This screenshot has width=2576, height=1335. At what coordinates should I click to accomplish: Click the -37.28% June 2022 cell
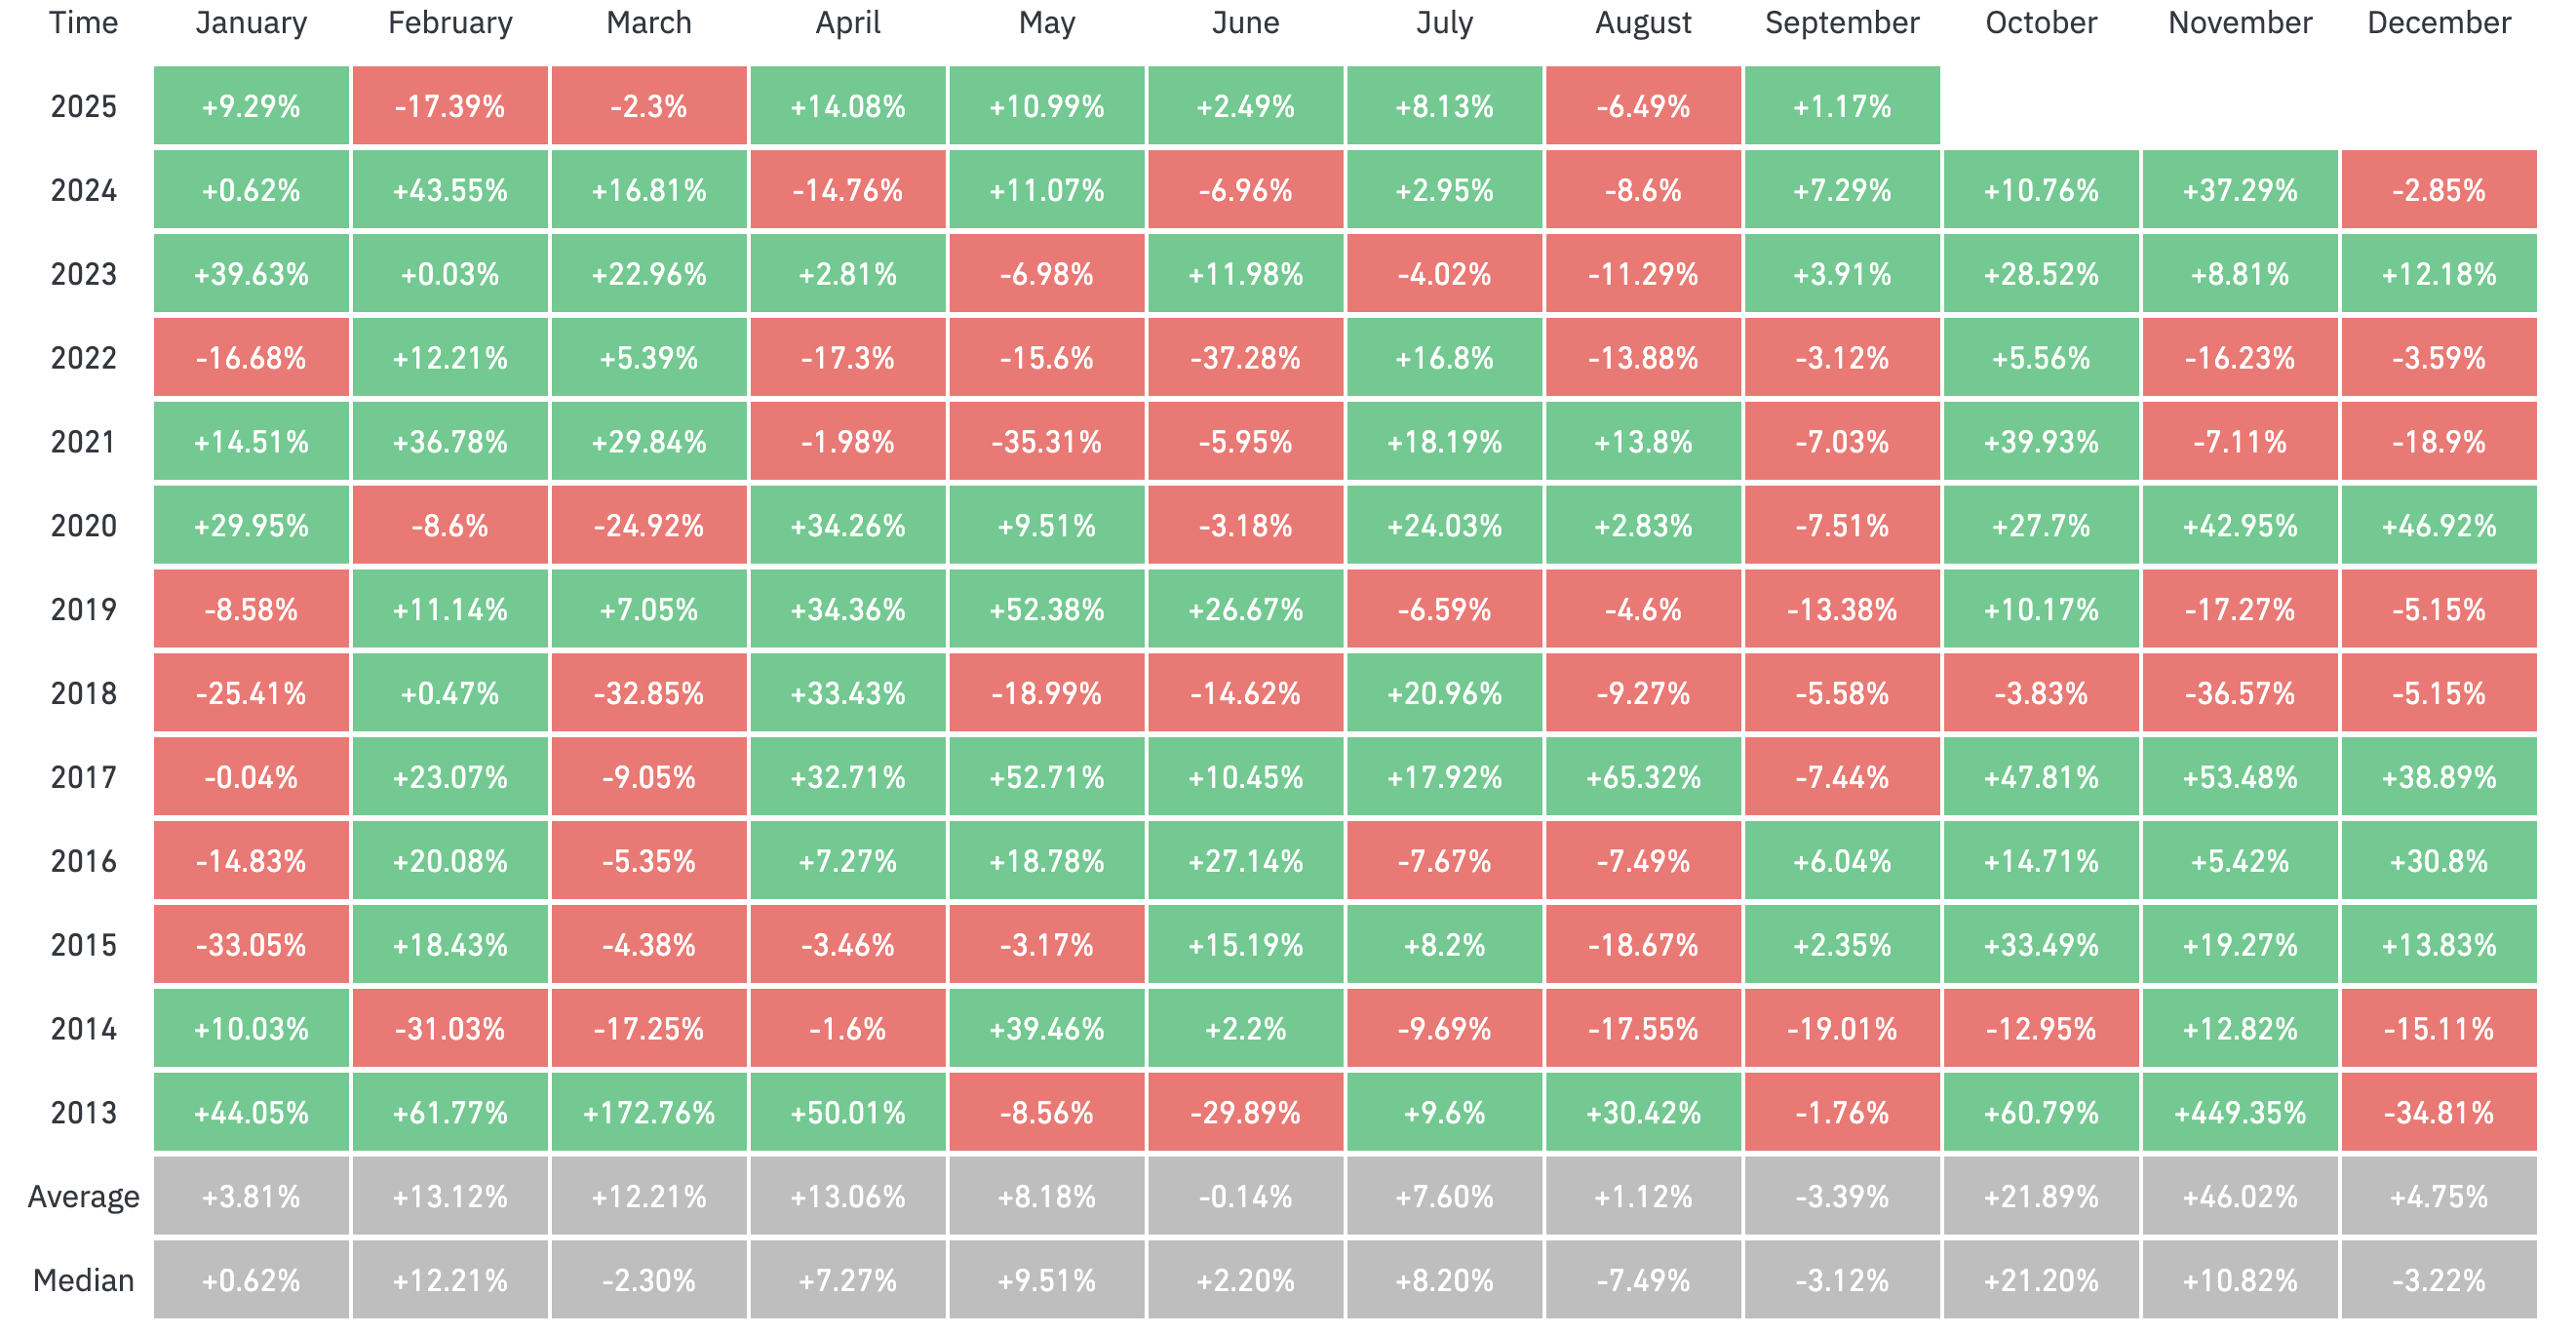(1245, 358)
